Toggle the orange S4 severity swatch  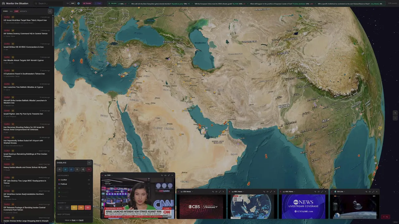[x=81, y=208]
